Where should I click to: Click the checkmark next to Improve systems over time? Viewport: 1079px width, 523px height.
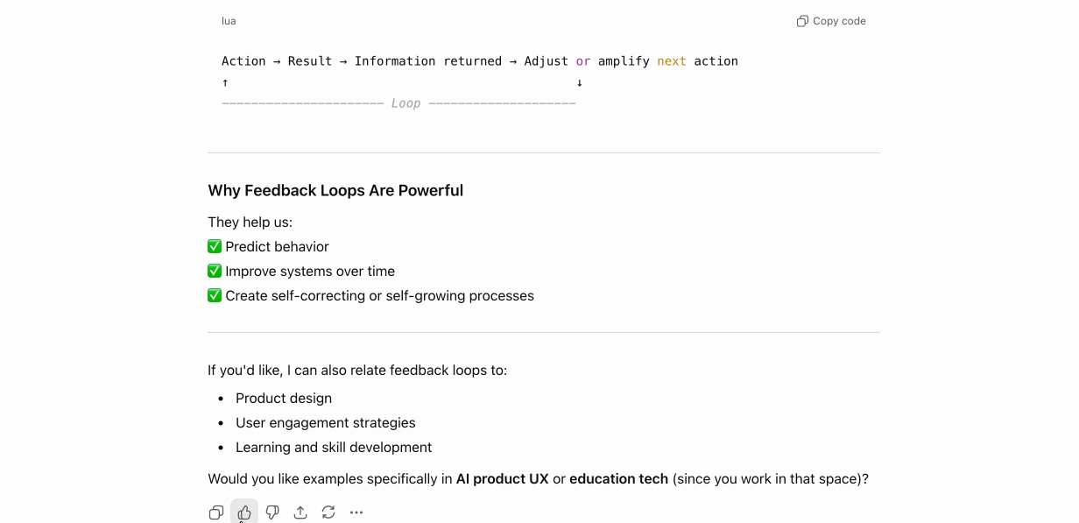pyautogui.click(x=215, y=272)
